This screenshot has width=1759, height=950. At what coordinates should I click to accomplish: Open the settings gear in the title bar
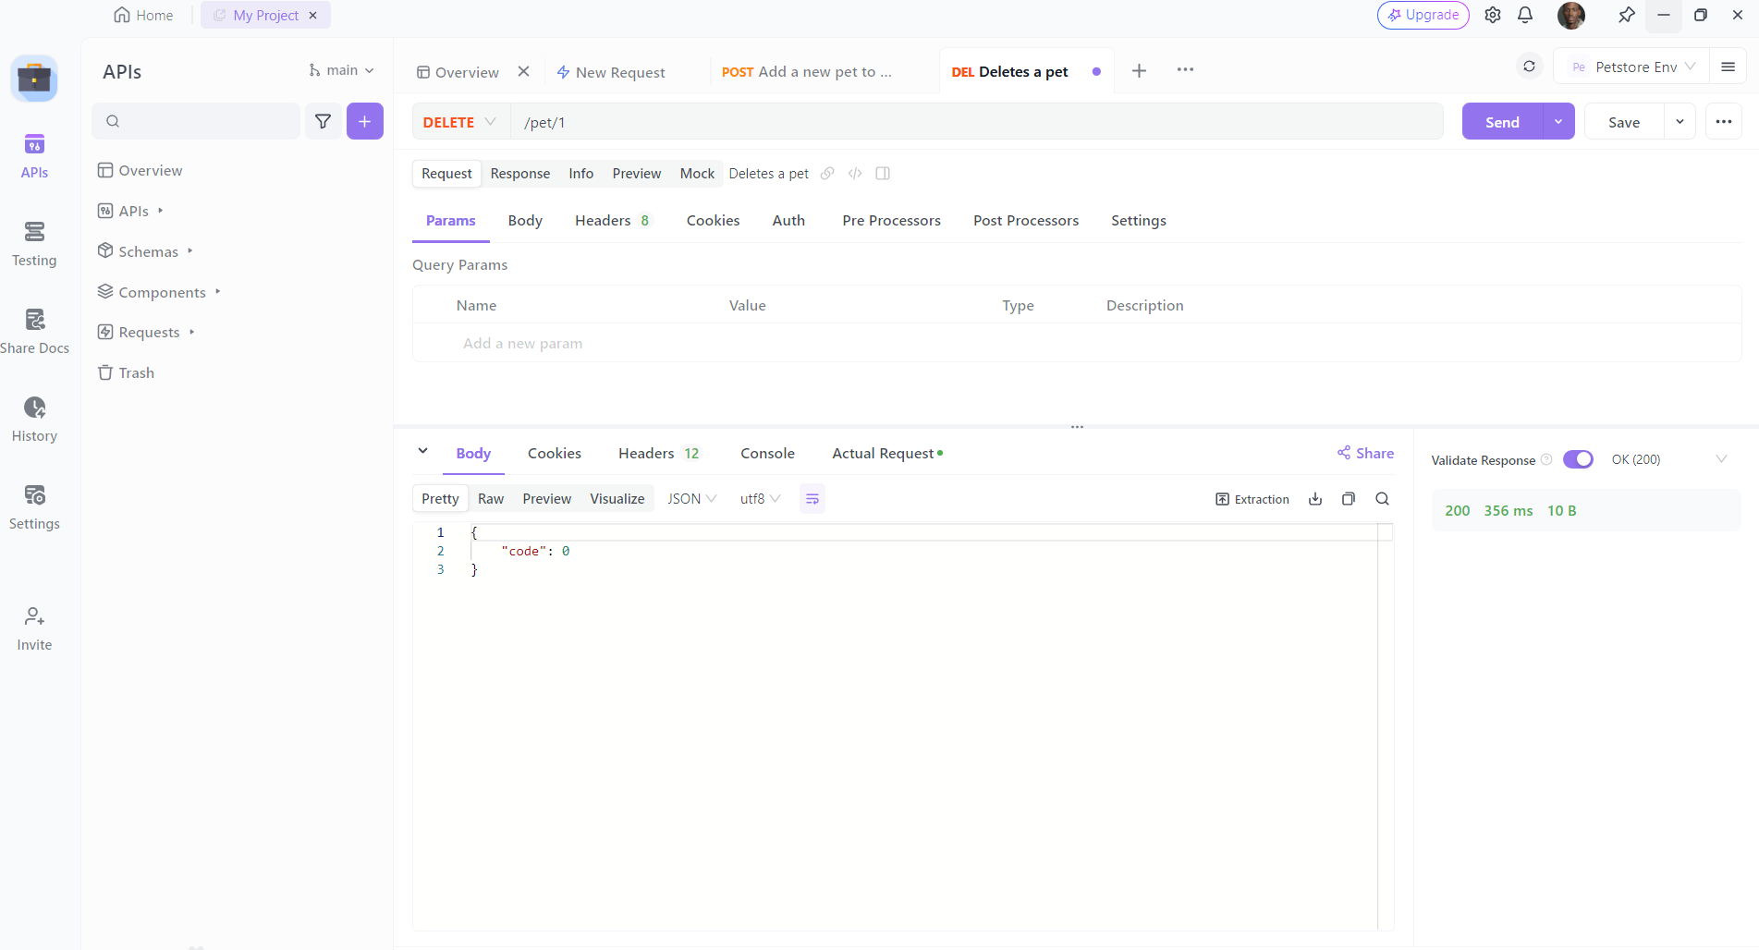[x=1493, y=15]
